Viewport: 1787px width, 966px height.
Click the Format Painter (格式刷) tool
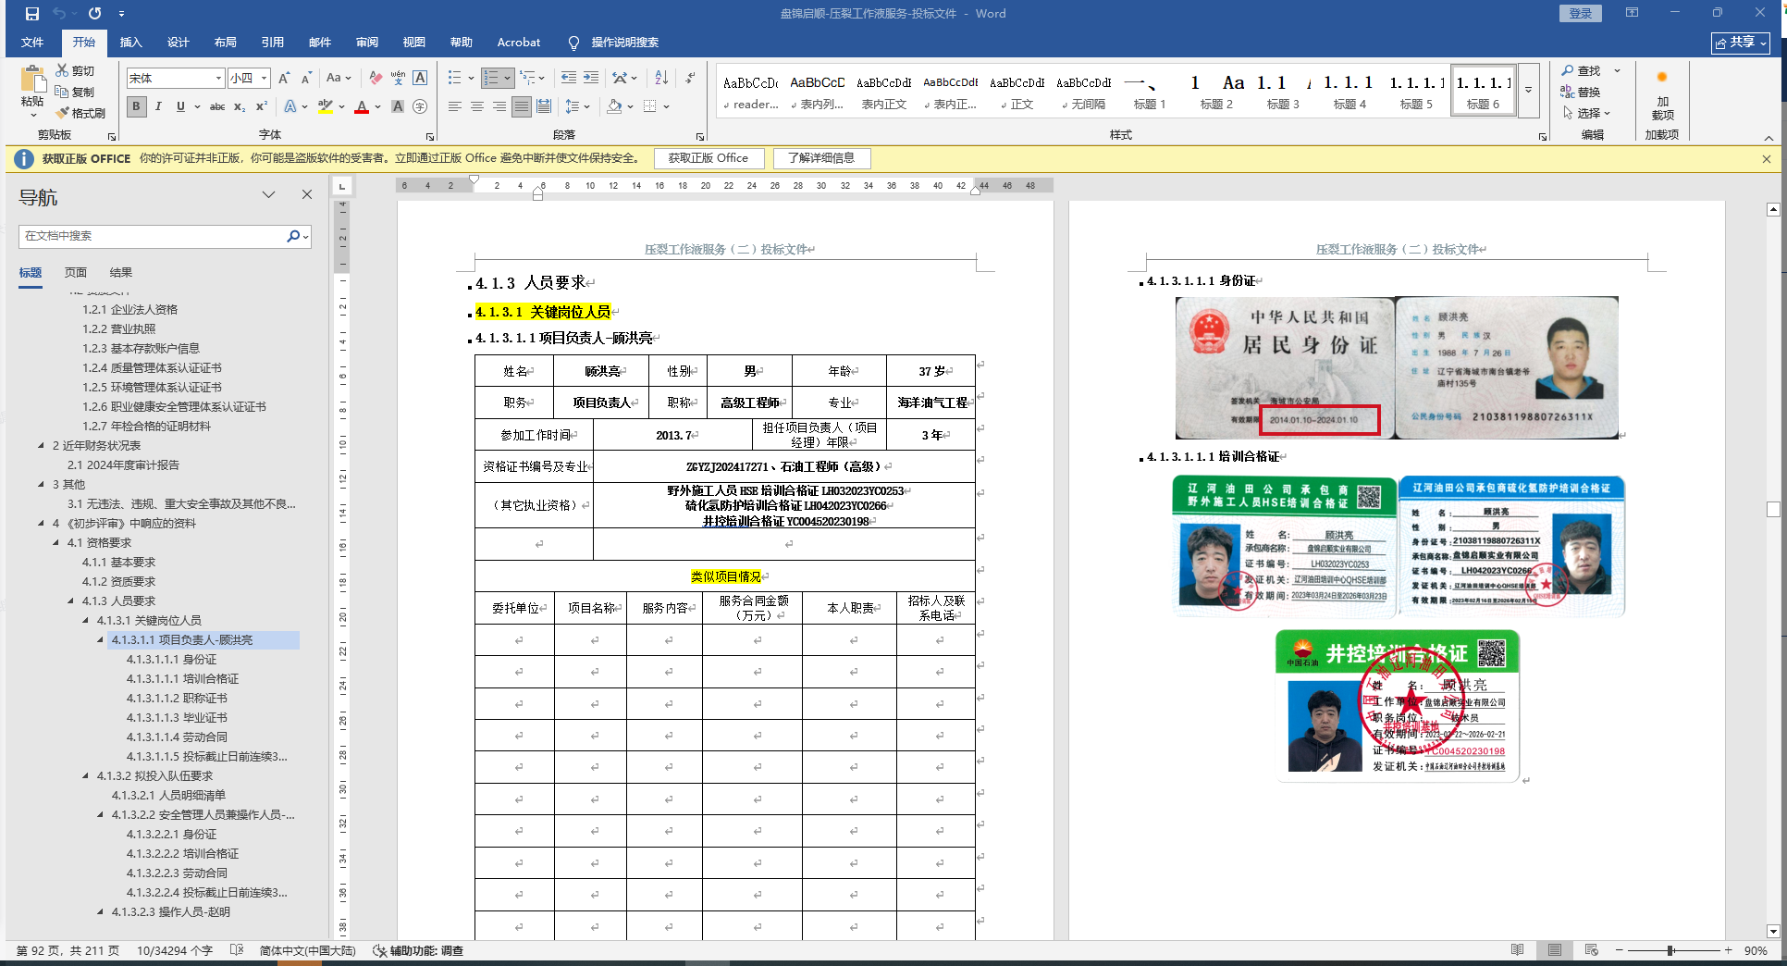80,113
